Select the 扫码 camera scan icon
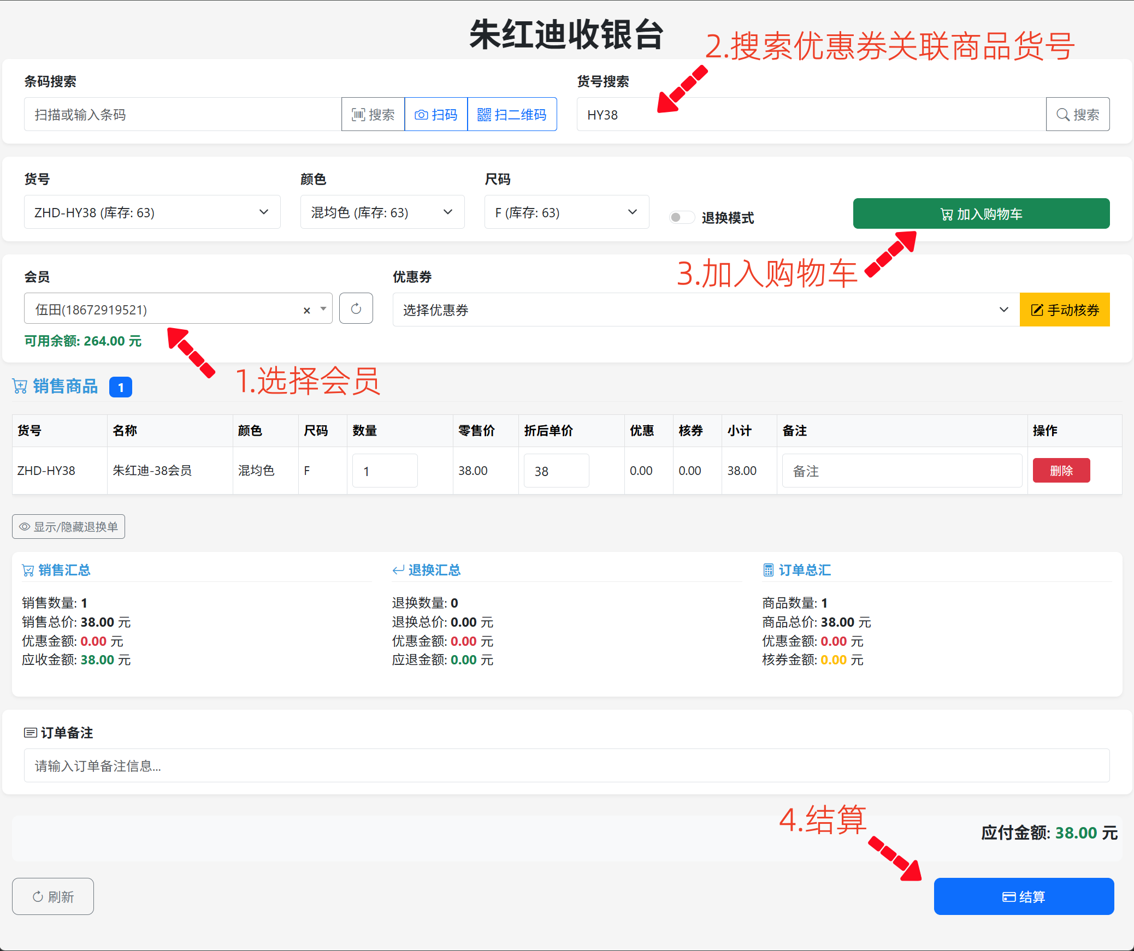 [421, 114]
